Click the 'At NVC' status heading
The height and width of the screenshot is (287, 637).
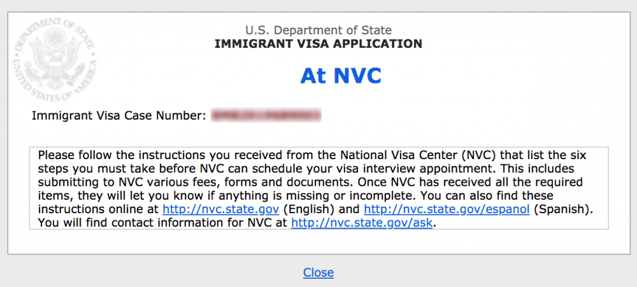(x=341, y=76)
